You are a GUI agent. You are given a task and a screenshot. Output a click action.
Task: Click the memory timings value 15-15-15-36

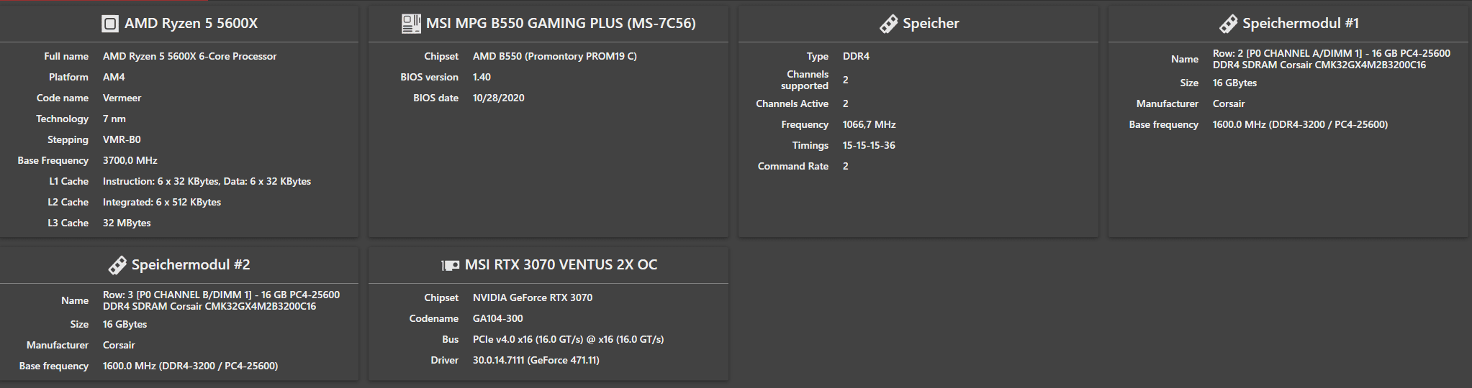[869, 145]
